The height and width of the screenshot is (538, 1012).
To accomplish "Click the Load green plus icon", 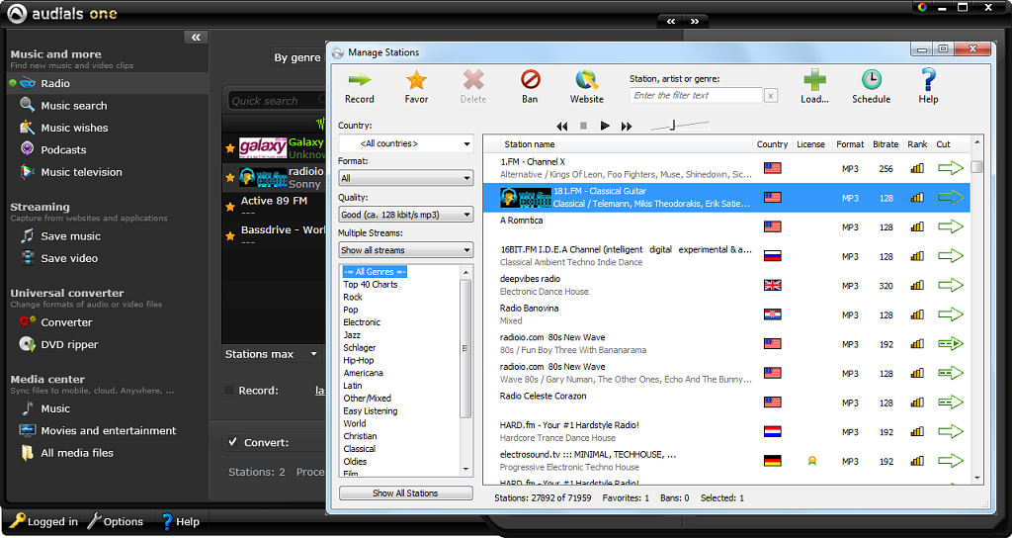I will 814,80.
